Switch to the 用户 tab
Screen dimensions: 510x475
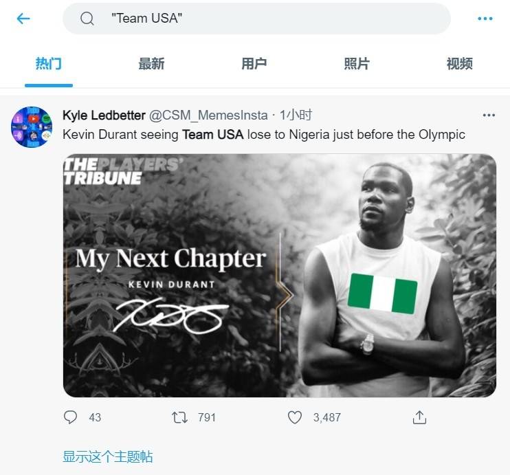point(254,64)
